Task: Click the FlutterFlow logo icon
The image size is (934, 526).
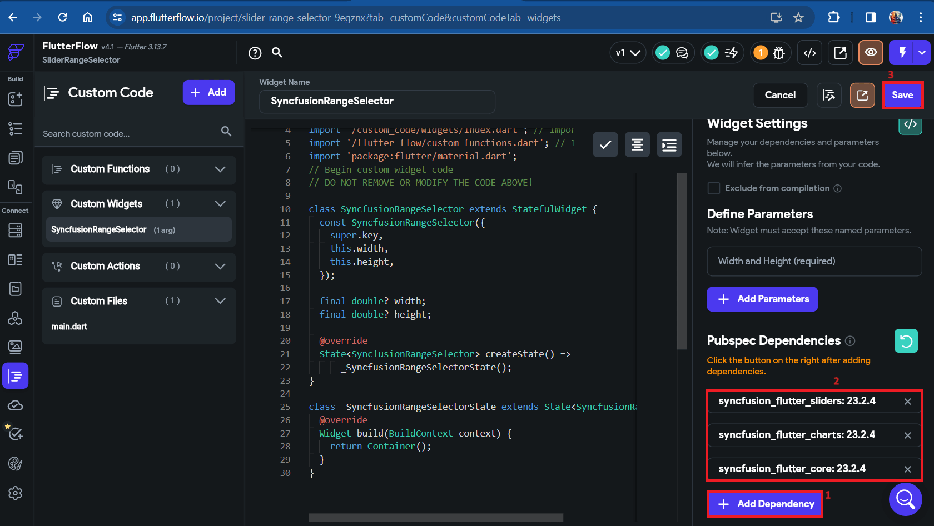Action: [x=16, y=52]
